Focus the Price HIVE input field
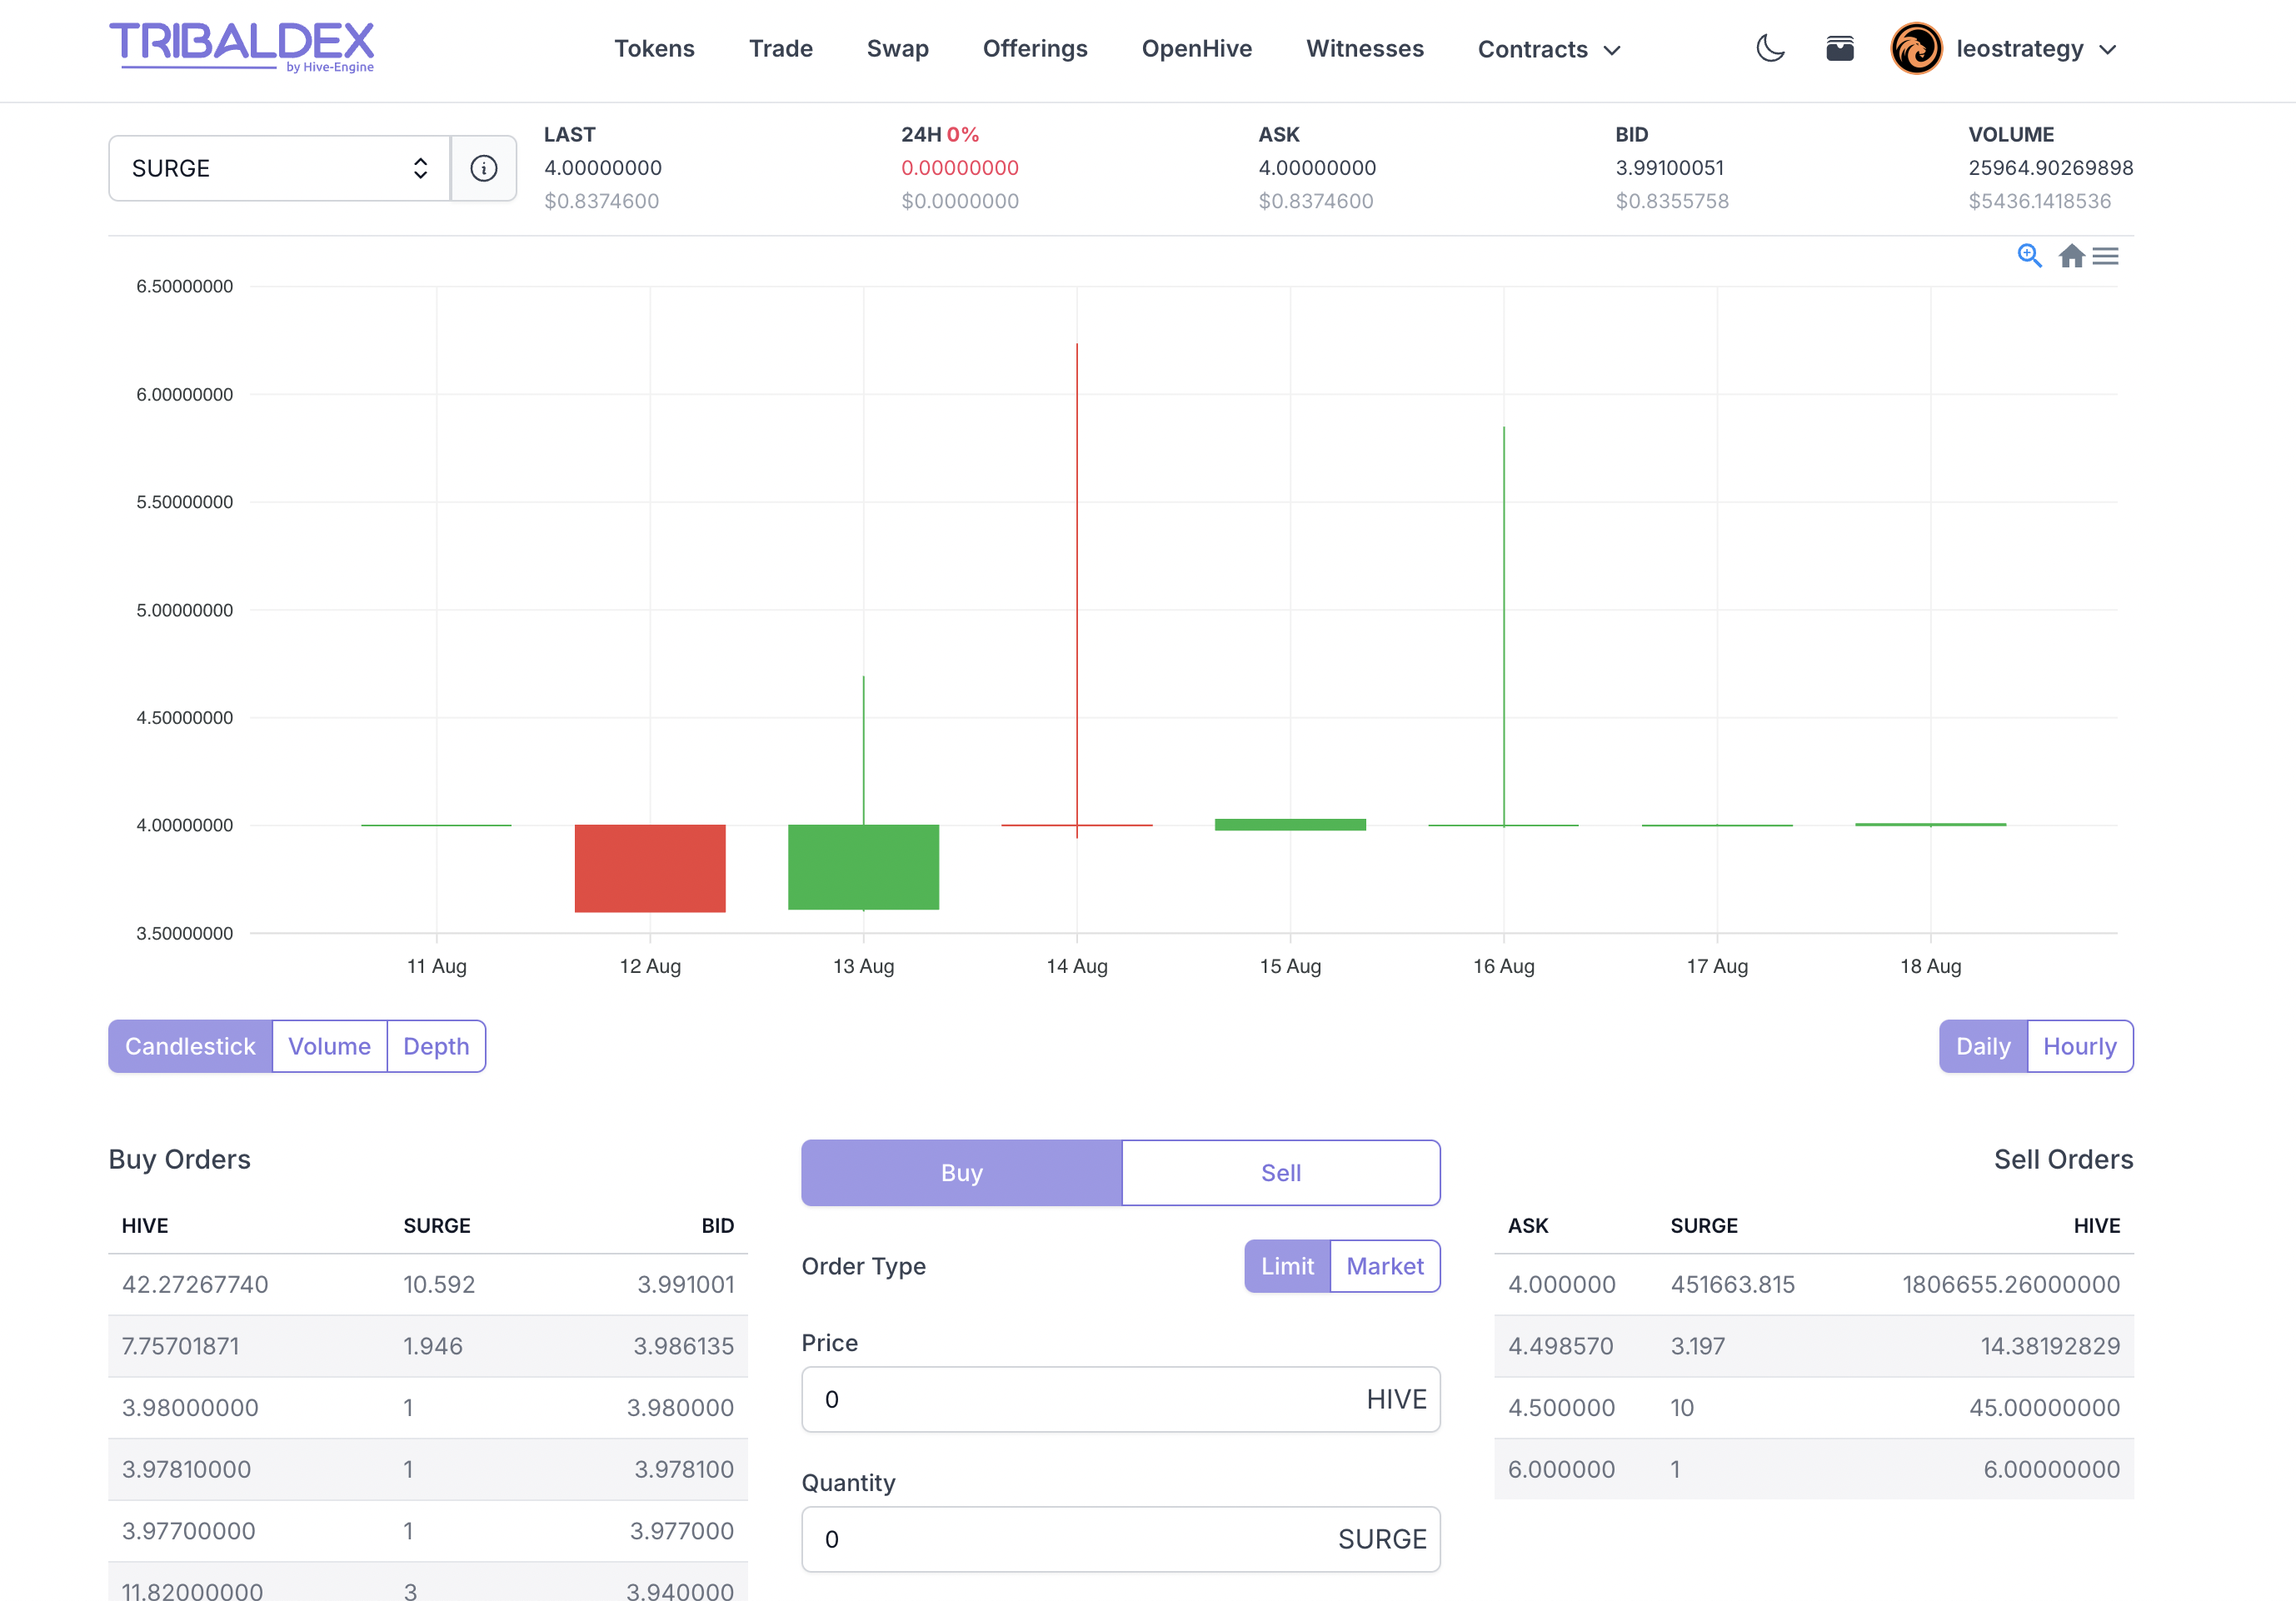This screenshot has height=1601, width=2296. pos(1121,1399)
